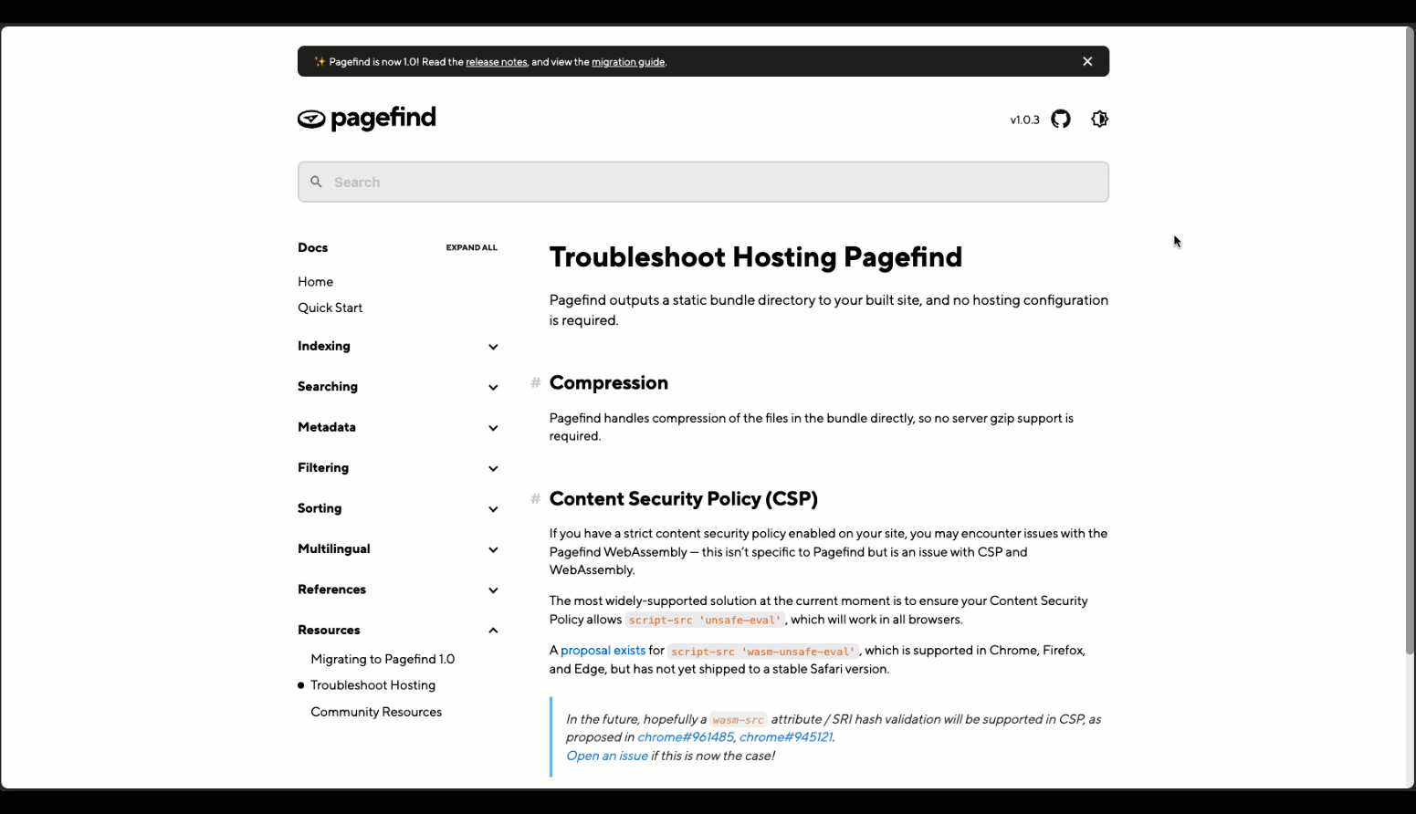
Task: Dismiss the Pagefind 1.0 announcement banner
Action: click(1087, 61)
